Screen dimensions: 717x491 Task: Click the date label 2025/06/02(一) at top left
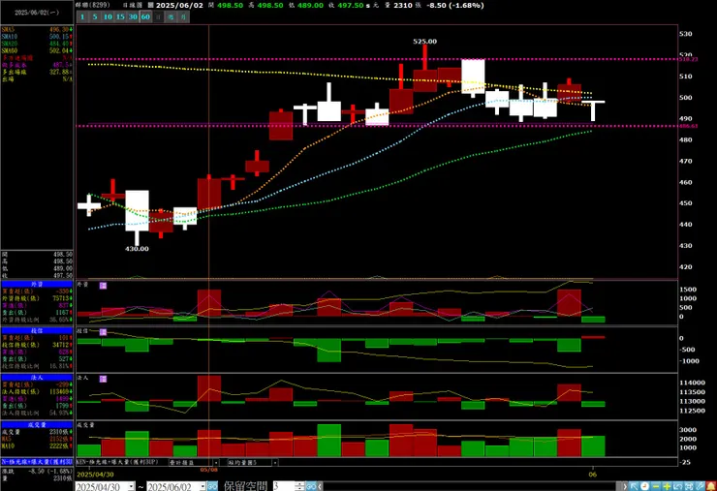37,13
